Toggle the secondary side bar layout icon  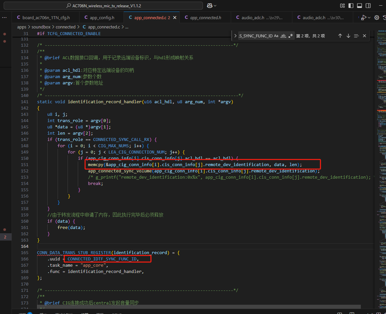(368, 6)
